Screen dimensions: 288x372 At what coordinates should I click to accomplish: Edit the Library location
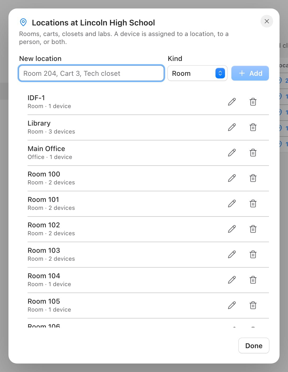[232, 127]
